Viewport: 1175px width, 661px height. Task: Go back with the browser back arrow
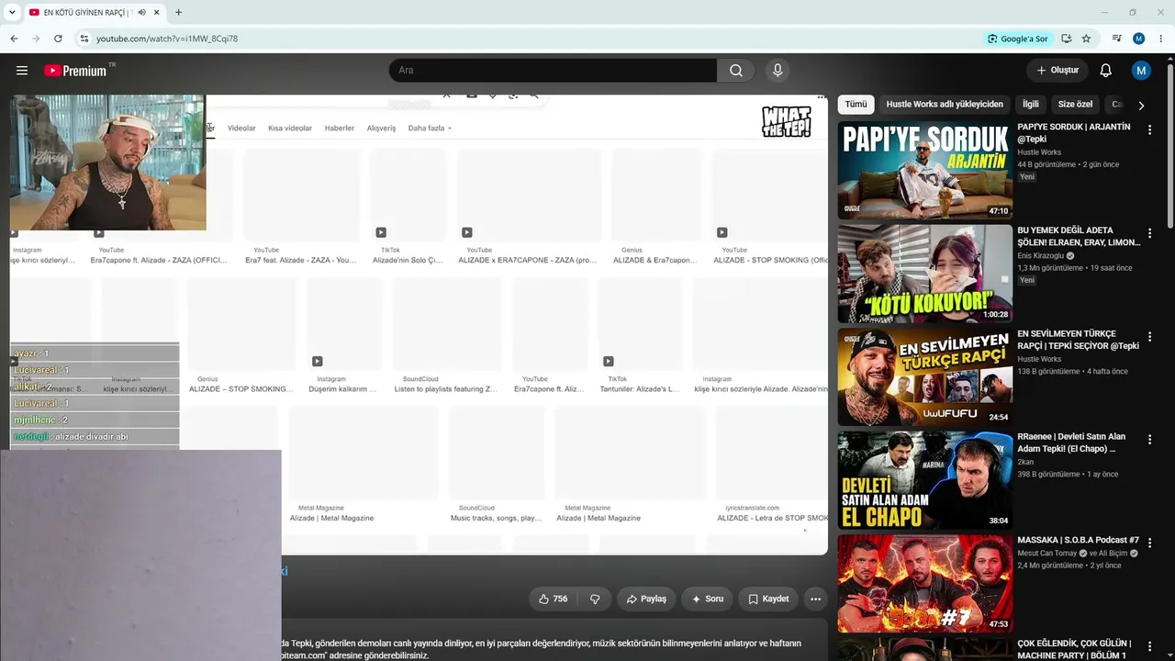14,39
